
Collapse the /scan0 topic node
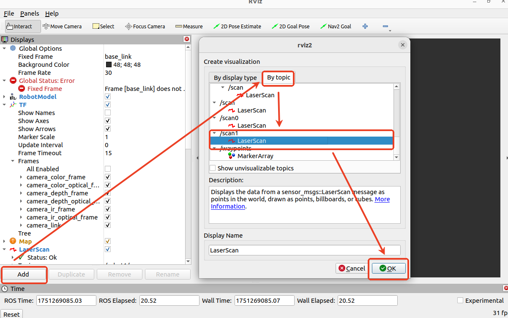(214, 118)
